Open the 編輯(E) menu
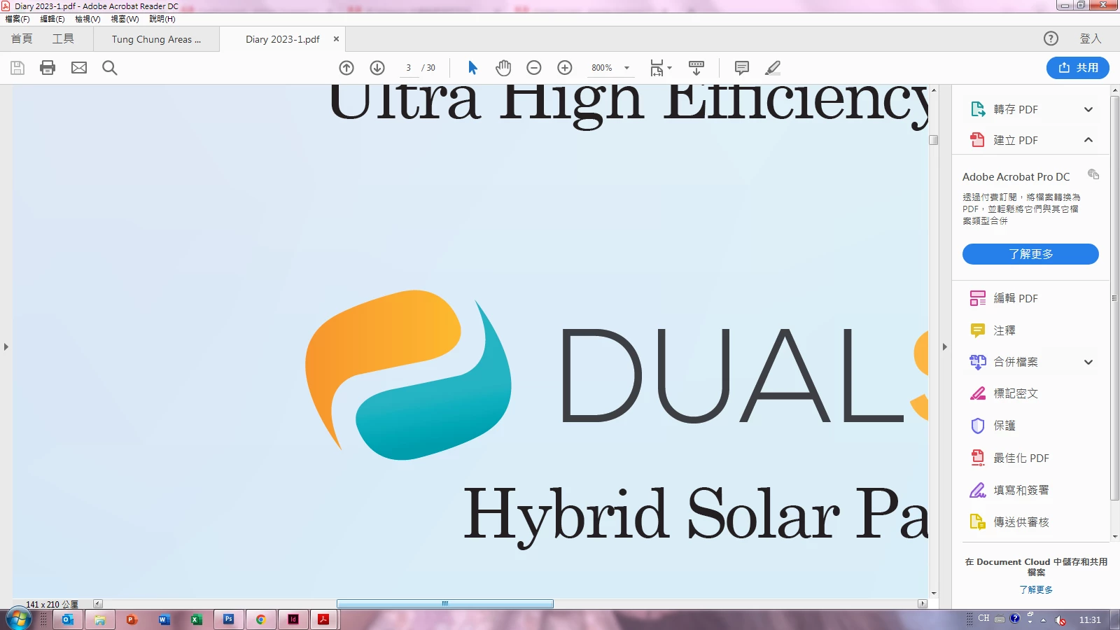 [x=52, y=19]
